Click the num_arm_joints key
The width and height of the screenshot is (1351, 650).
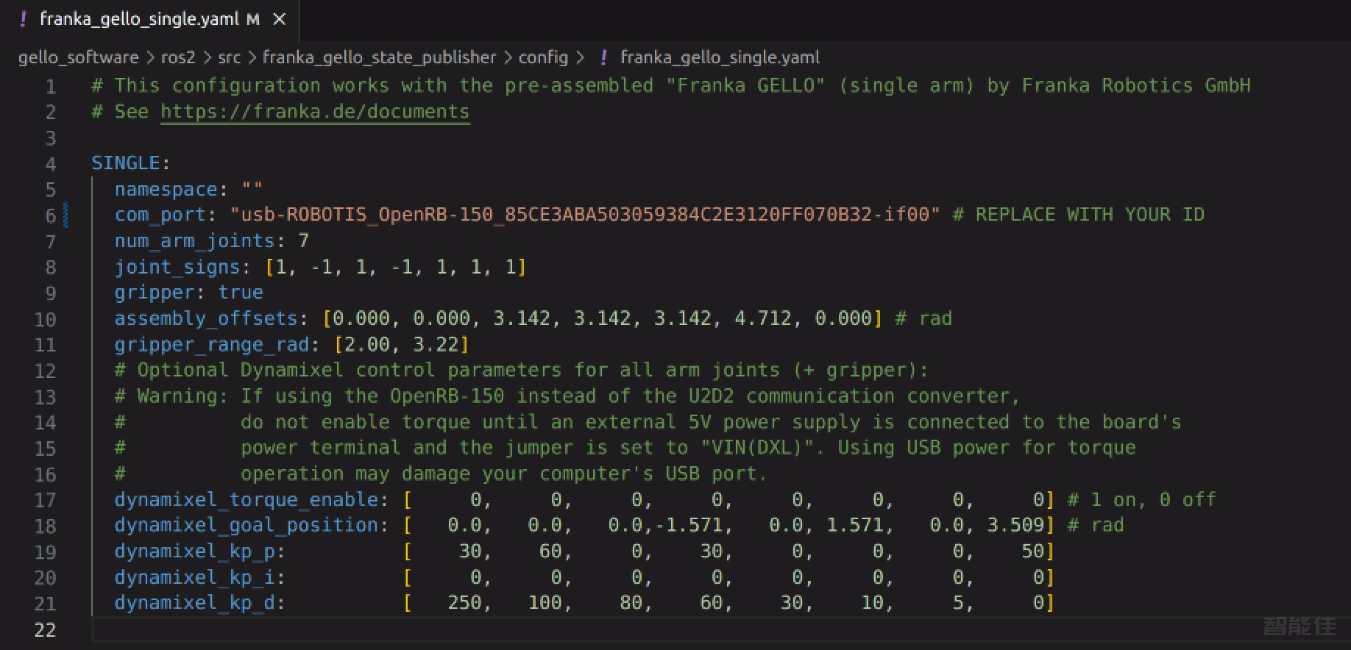pyautogui.click(x=195, y=240)
